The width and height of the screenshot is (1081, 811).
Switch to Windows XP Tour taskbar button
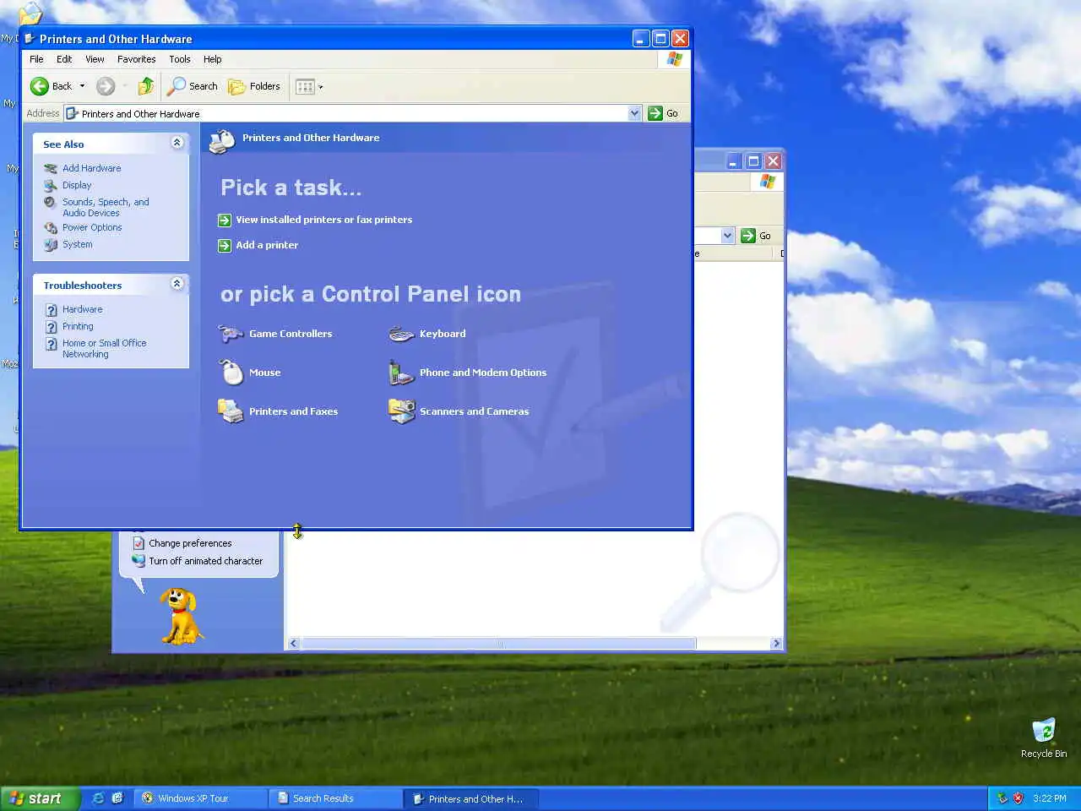point(200,798)
